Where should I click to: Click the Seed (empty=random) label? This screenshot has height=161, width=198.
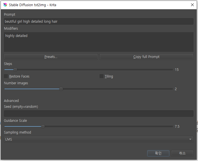[21, 107]
